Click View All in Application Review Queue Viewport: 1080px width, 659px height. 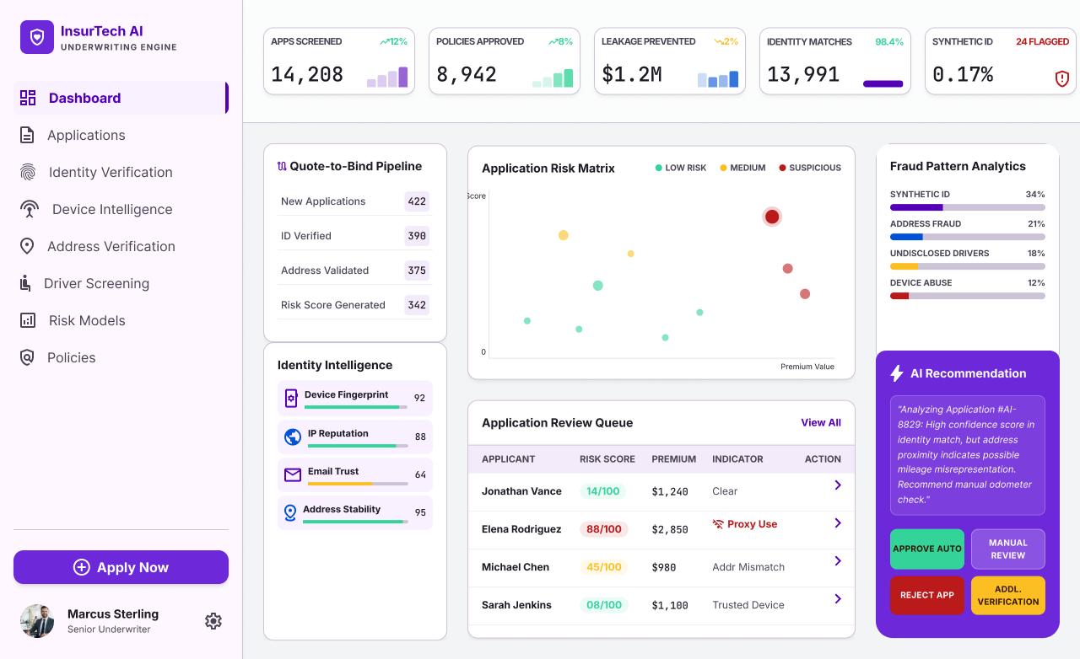click(x=821, y=423)
